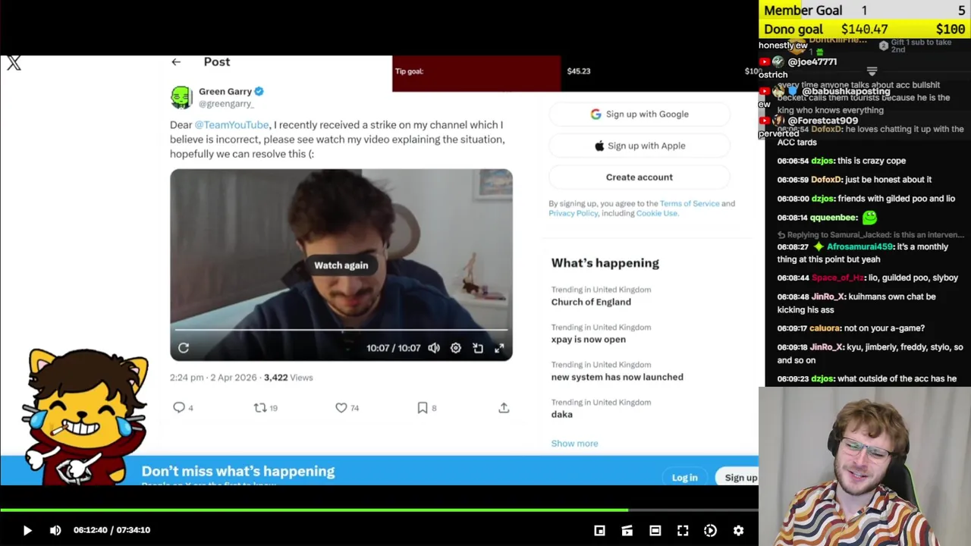Toggle fullscreen in the outer player
Screen dimensions: 971x546
pos(683,531)
